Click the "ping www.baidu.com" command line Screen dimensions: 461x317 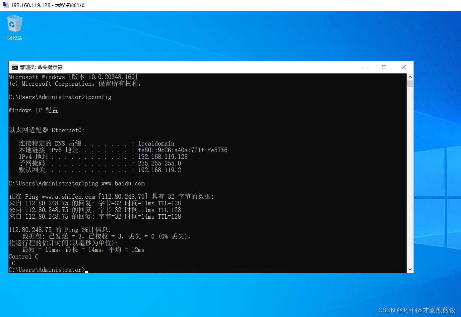click(77, 183)
